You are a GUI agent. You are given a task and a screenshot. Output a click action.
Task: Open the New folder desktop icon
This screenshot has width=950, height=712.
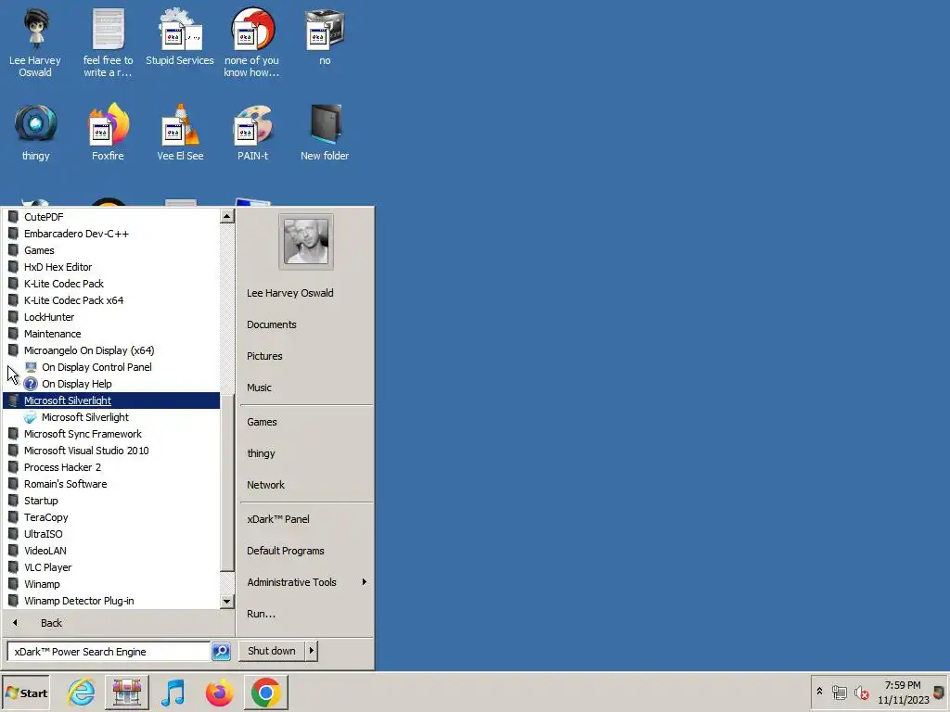click(325, 132)
